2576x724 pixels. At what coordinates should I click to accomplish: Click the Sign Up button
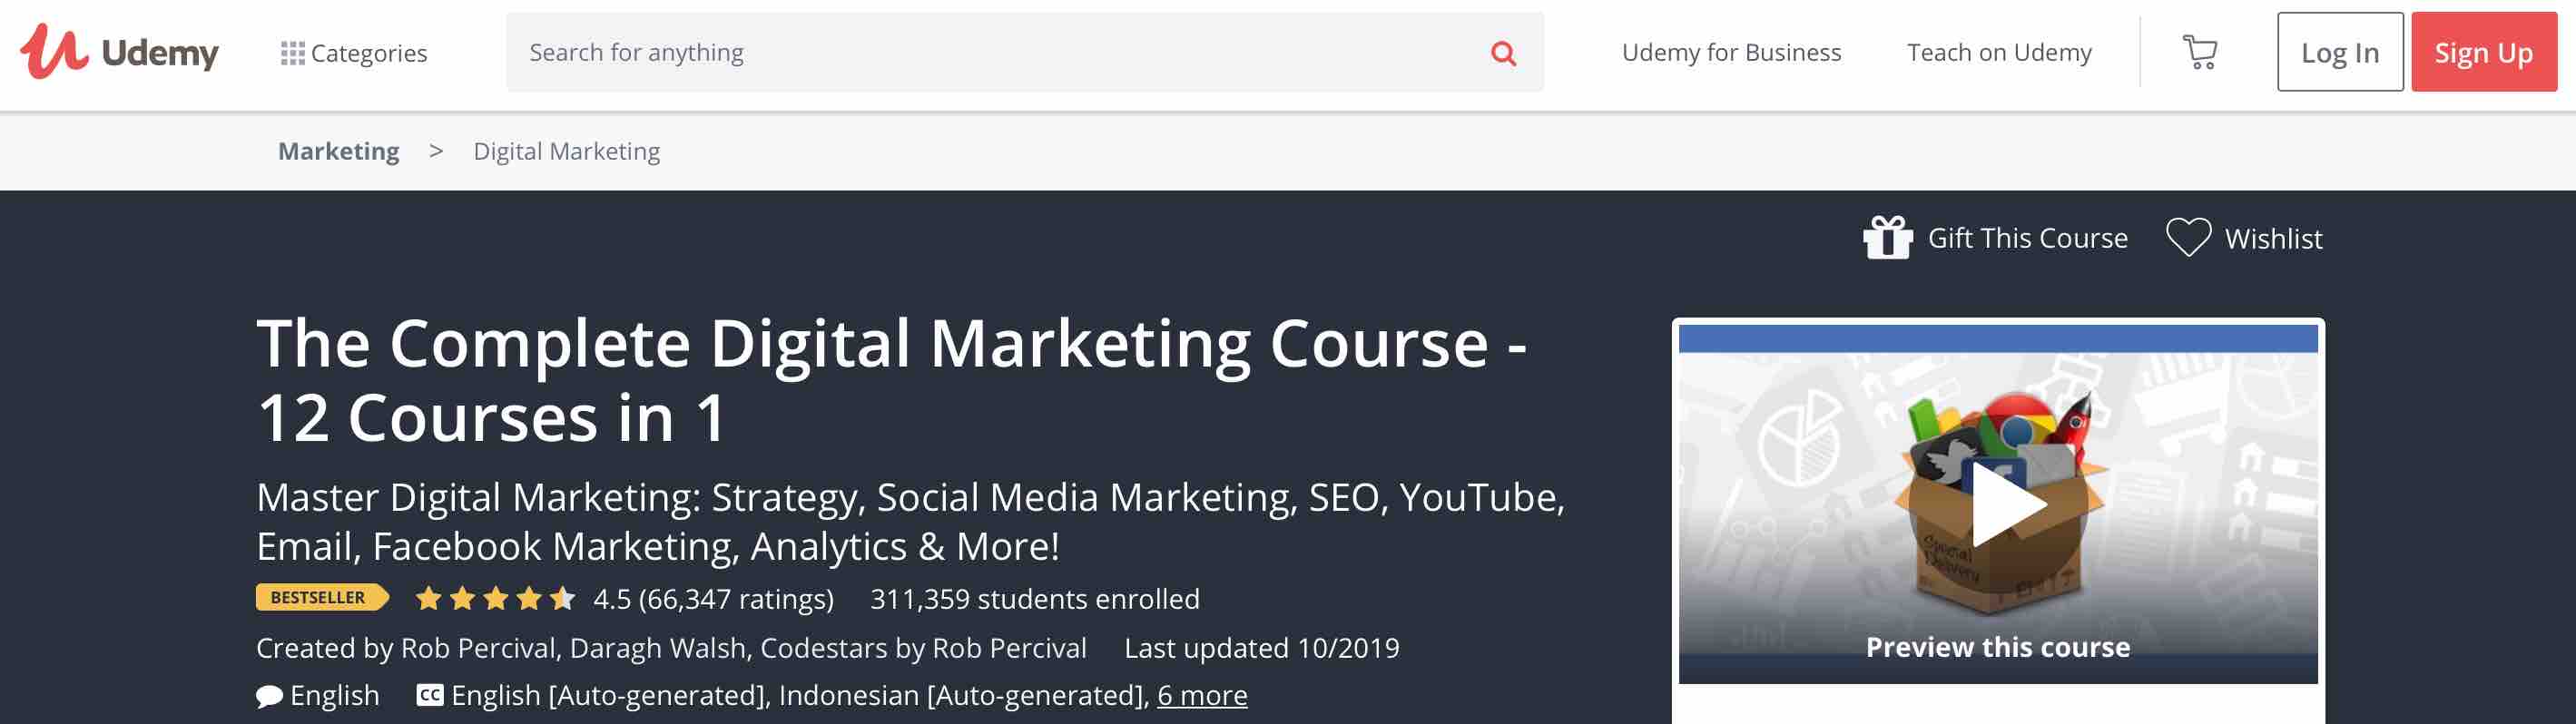[x=2483, y=52]
